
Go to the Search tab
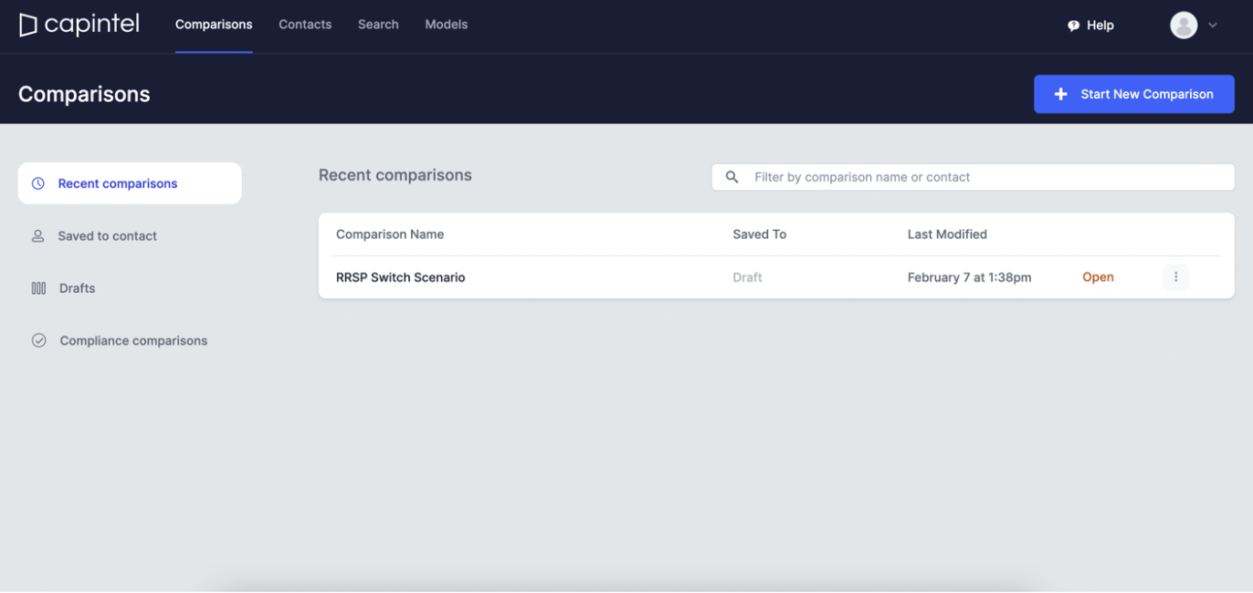pos(378,25)
